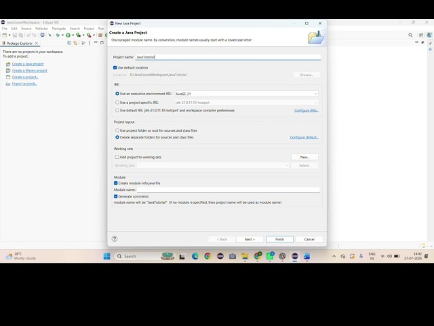The width and height of the screenshot is (434, 326).
Task: Uncheck Create module-info.java file
Action: 116,183
